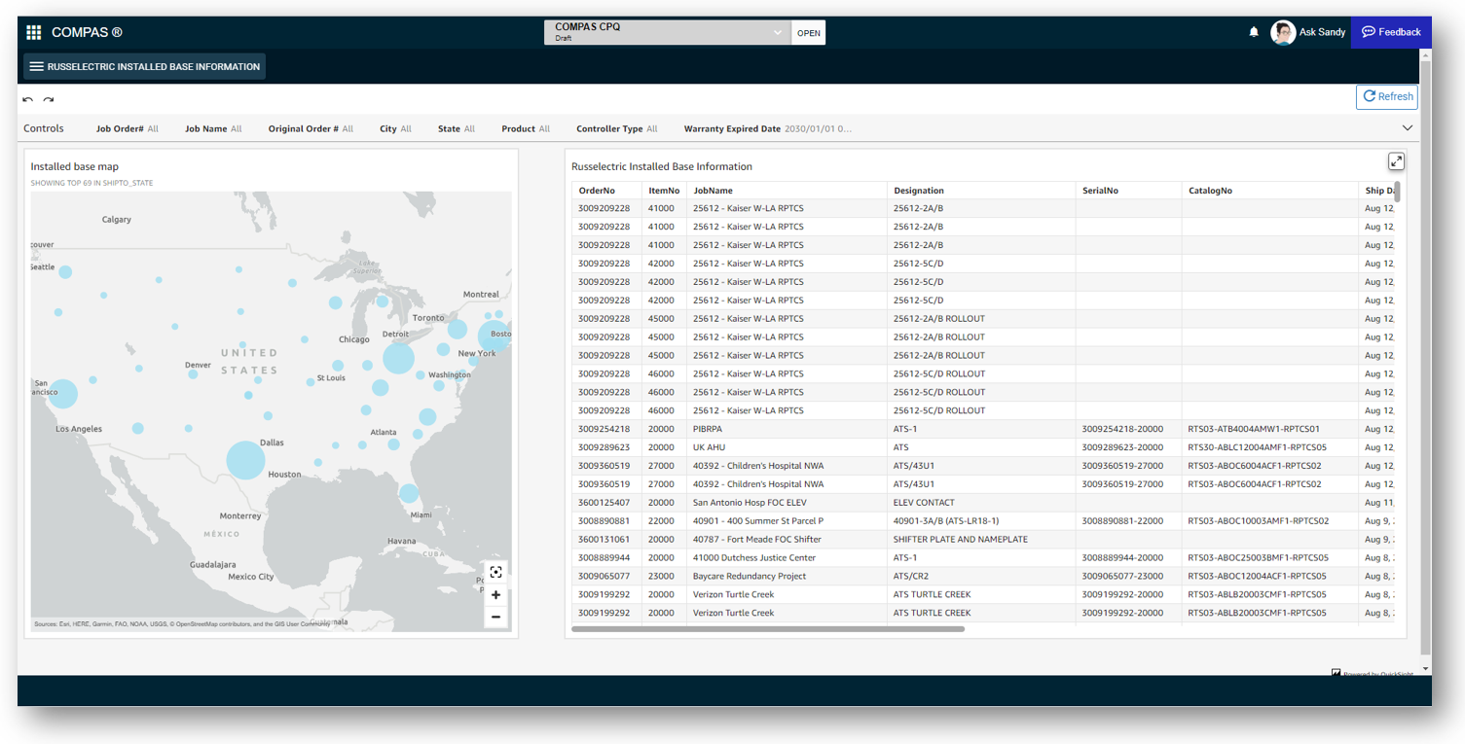This screenshot has width=1465, height=744.
Task: Click the table's horizontal scrollbar
Action: 768,629
